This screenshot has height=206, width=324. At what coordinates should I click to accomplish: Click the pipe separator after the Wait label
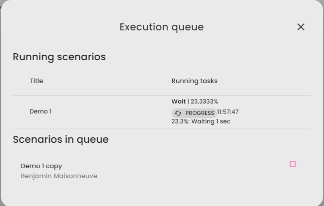pos(188,102)
